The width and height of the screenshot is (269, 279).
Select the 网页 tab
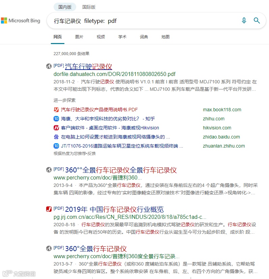pyautogui.click(x=58, y=37)
